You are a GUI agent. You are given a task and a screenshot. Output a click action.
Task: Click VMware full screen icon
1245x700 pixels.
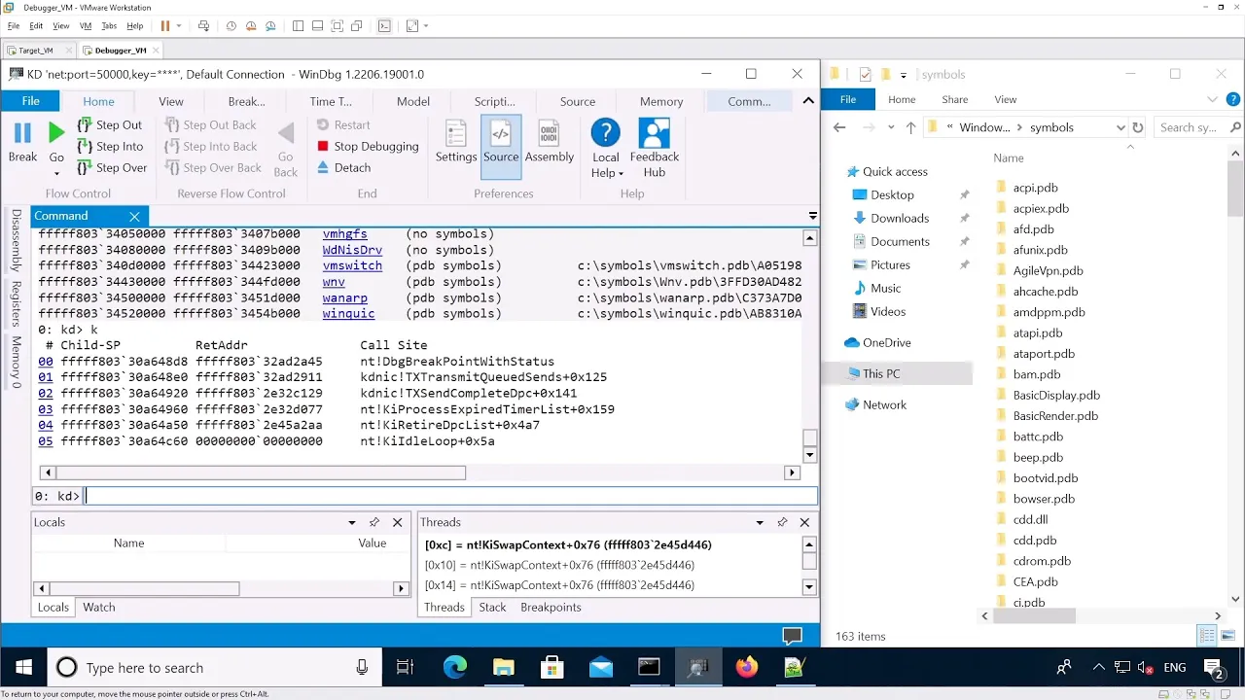click(x=338, y=26)
